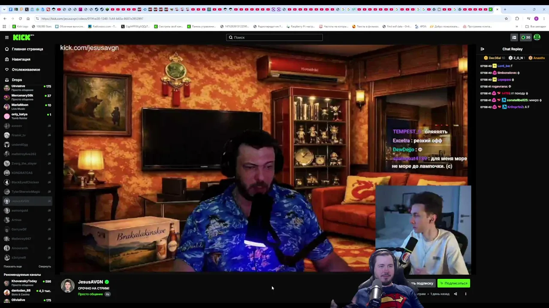Click browser back arrow
Screen dimensions: 549x308
(x=5, y=18)
